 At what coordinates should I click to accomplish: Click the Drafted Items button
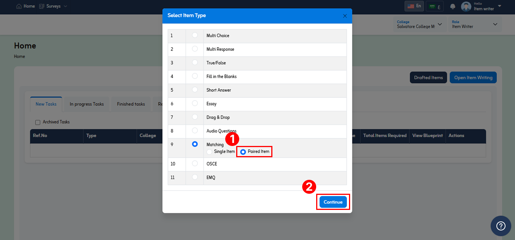point(428,77)
